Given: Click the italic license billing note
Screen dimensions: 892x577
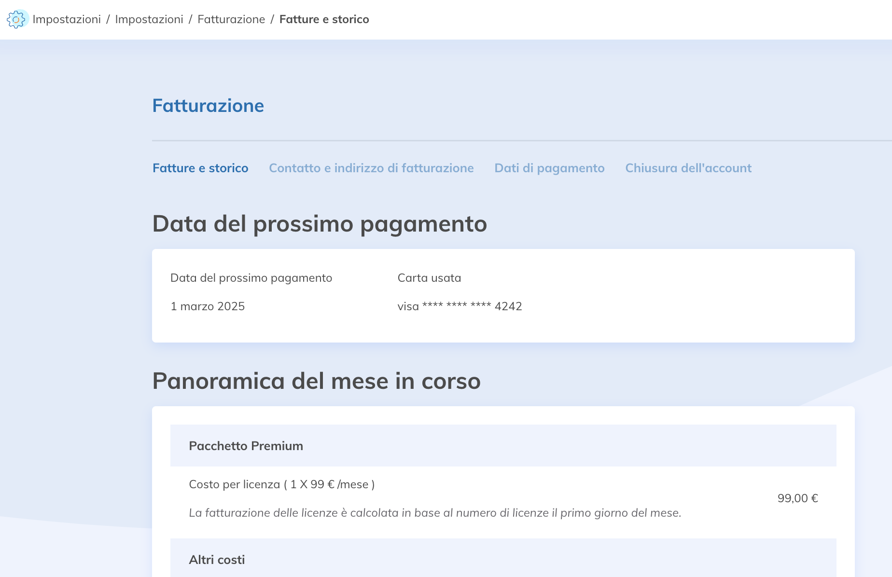Looking at the screenshot, I should [435, 513].
